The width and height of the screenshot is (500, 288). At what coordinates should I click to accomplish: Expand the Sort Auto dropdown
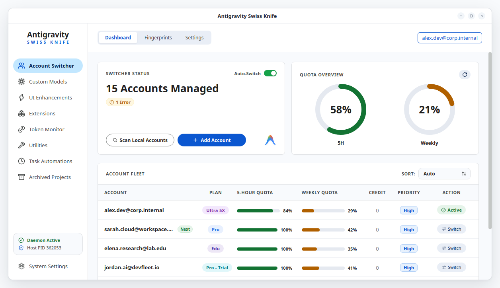[444, 173]
